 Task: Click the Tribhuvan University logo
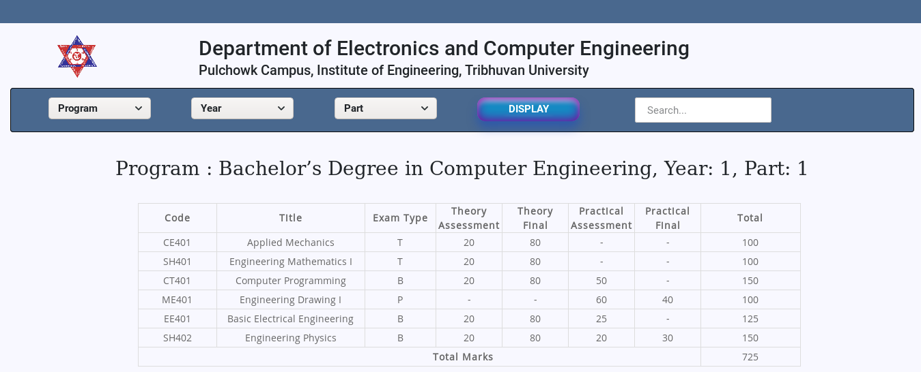click(x=76, y=57)
